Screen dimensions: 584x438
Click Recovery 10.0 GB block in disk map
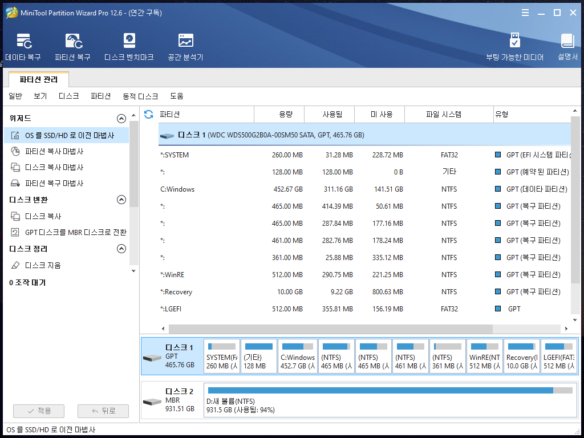coord(522,356)
